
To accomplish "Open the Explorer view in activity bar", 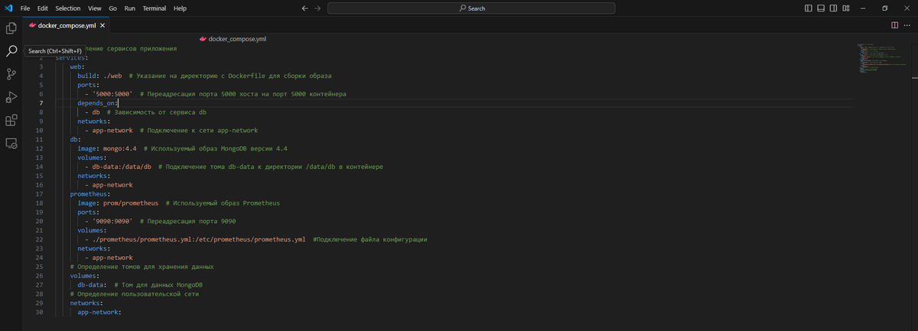I will pyautogui.click(x=11, y=28).
